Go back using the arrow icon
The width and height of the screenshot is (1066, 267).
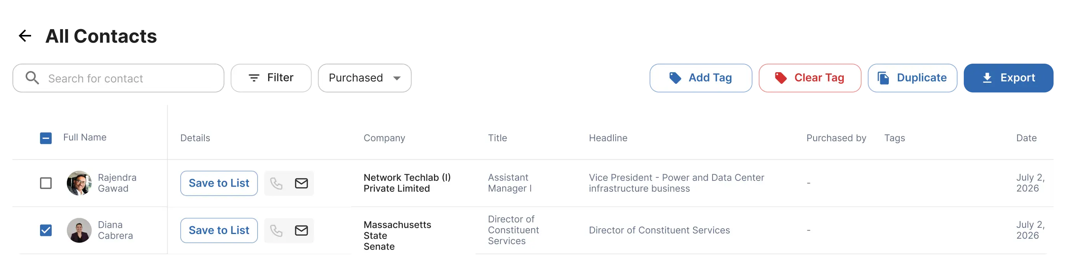point(25,36)
